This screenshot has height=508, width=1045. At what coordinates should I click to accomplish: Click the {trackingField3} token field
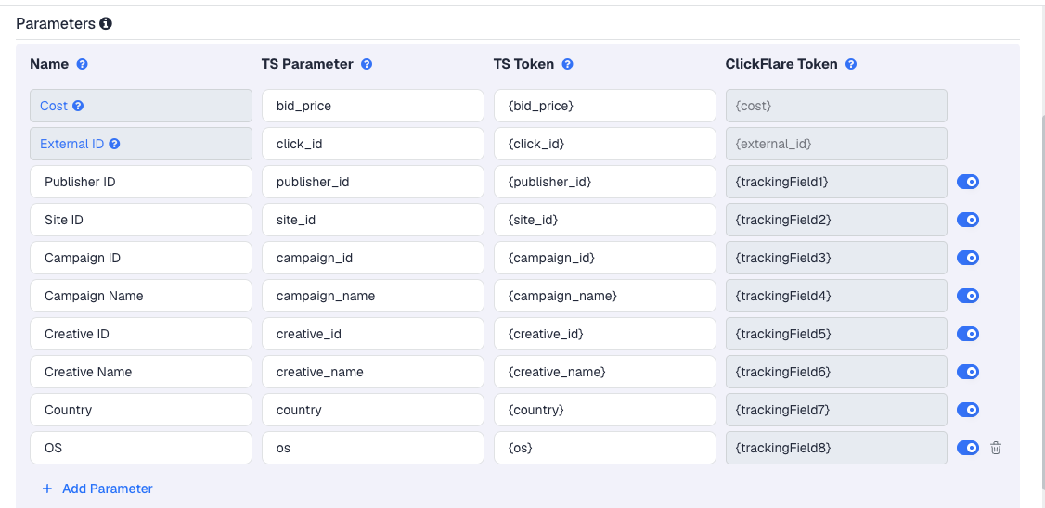[836, 258]
